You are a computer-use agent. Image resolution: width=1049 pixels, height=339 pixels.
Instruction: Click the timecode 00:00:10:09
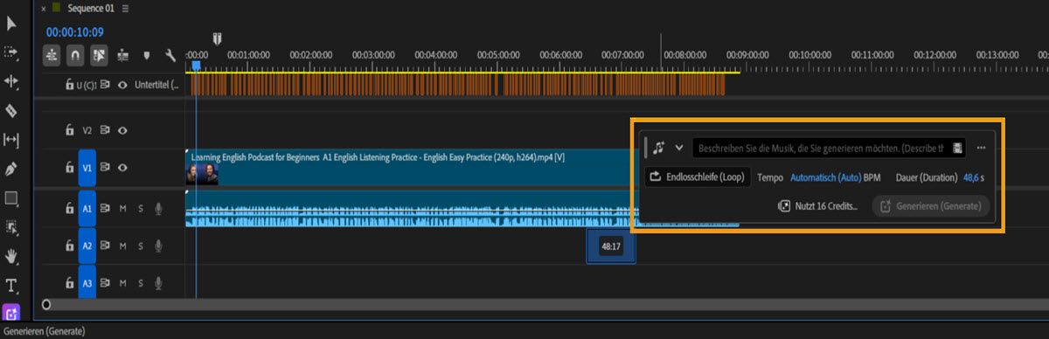click(74, 32)
